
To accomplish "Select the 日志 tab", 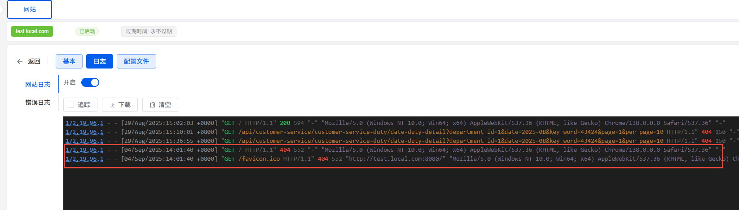I will click(x=100, y=61).
